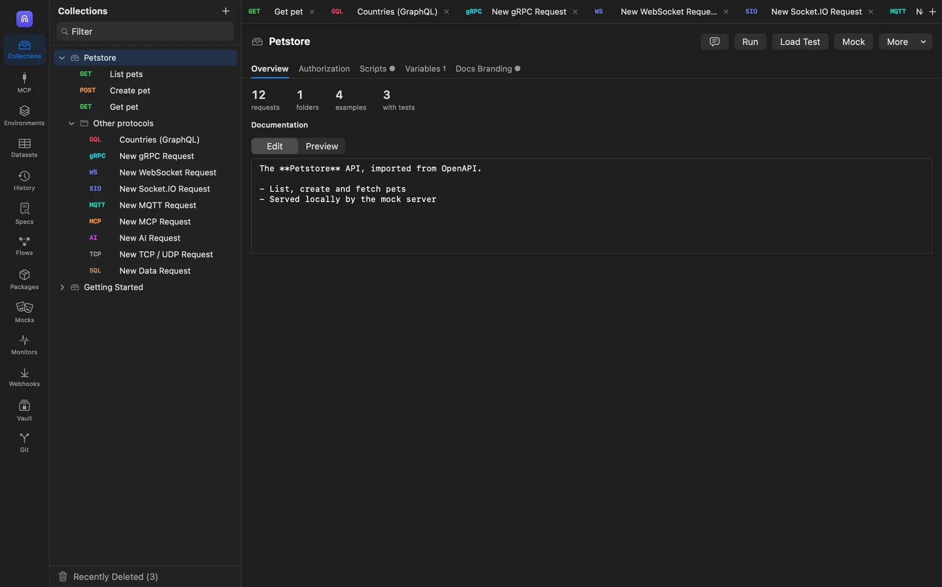Open the Scripts tab
This screenshot has height=587, width=942.
click(377, 69)
